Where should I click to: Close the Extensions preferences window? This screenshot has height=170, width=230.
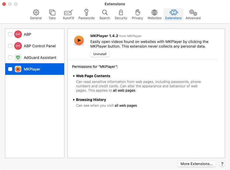pyautogui.click(x=4, y=4)
